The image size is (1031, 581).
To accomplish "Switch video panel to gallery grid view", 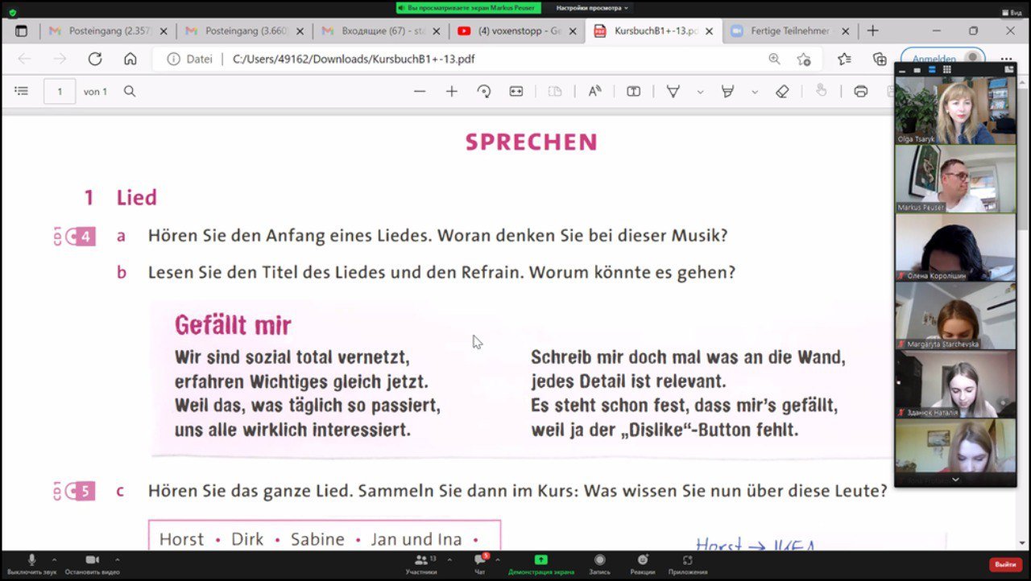I will pos(947,70).
